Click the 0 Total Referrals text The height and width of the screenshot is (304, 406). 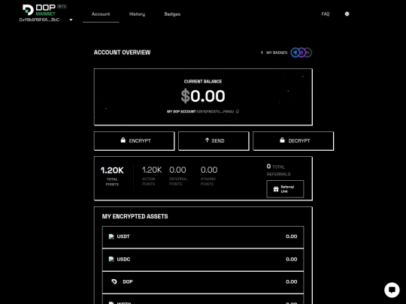coord(278,170)
